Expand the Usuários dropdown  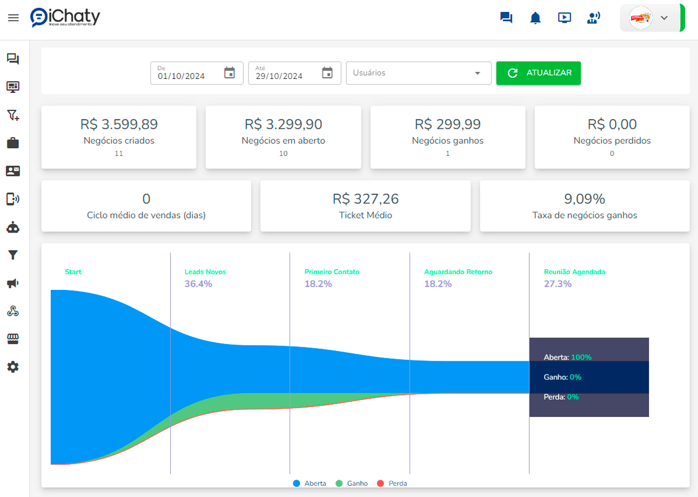pos(418,73)
